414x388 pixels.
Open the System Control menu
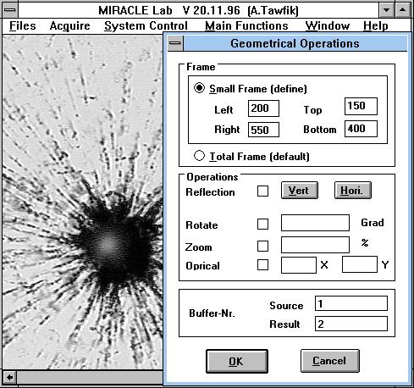click(x=146, y=25)
